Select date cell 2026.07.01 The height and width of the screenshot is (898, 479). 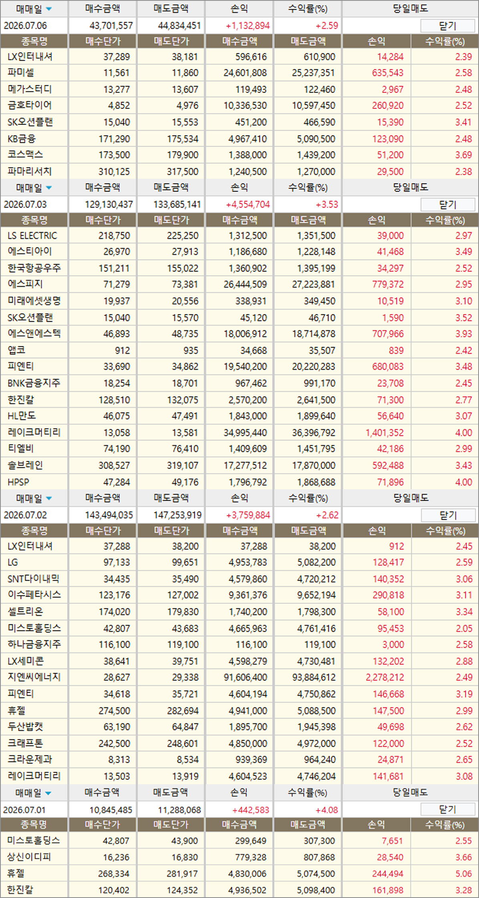point(24,810)
